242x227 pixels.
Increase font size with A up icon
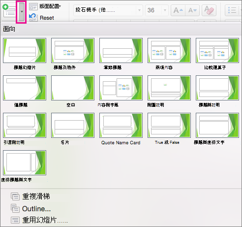pos(178,10)
